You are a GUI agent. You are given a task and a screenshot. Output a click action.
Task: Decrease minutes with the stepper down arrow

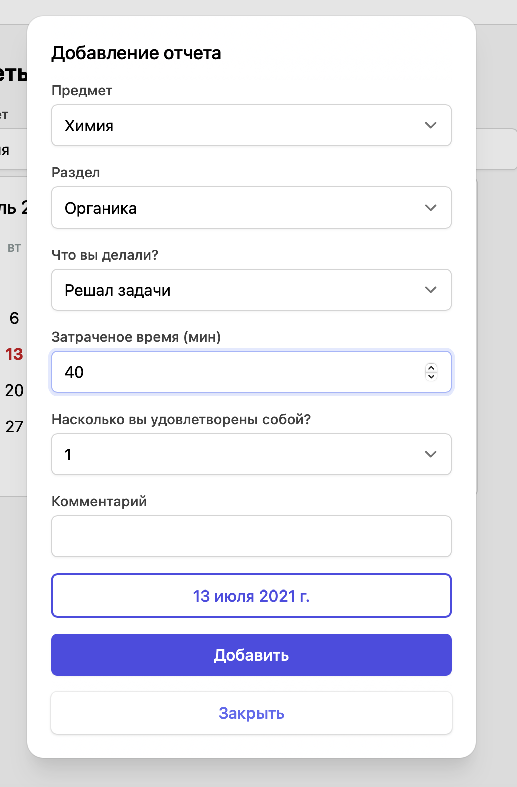click(431, 376)
